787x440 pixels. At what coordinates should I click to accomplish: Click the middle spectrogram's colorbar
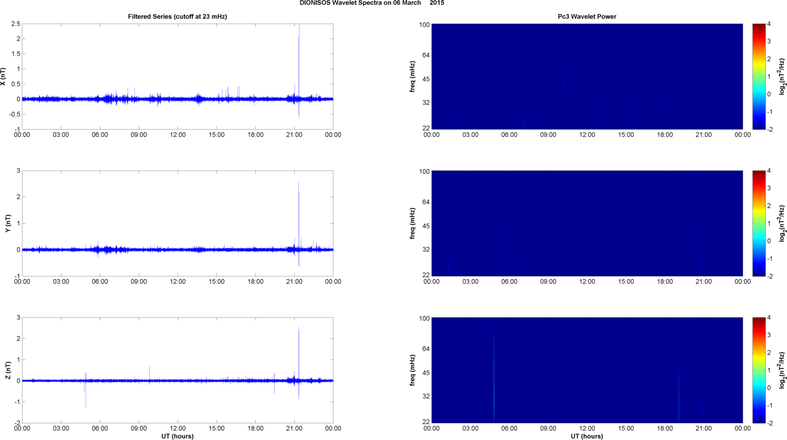[759, 224]
